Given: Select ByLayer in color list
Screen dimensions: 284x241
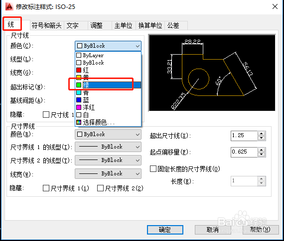Looking at the screenshot, I should point(108,55).
